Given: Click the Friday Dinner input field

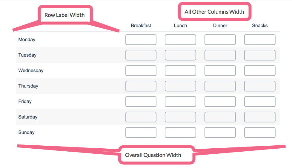Looking at the screenshot, I should tap(220, 102).
